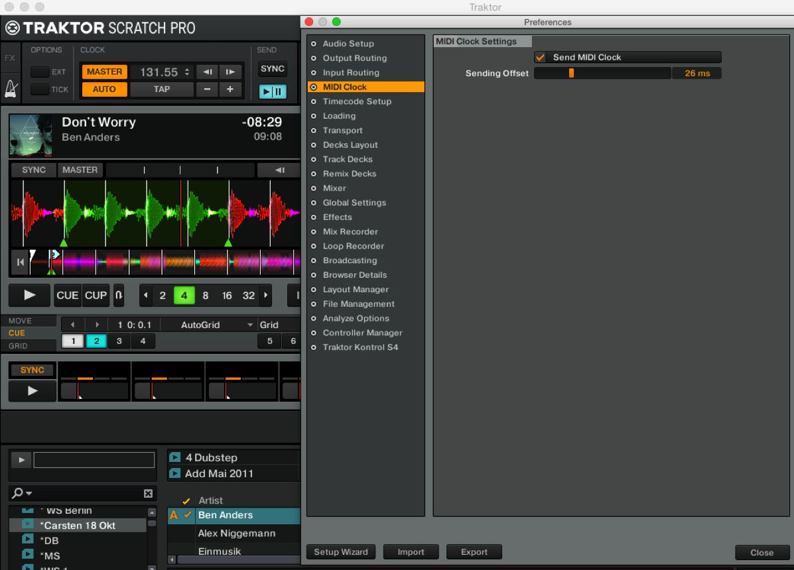The width and height of the screenshot is (794, 570).
Task: Toggle the TICK option
Action: tap(40, 89)
